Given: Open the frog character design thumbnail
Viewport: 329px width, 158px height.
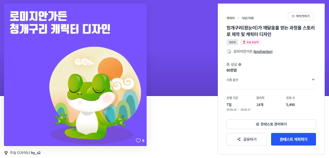Looking at the screenshot, I should click(75, 75).
